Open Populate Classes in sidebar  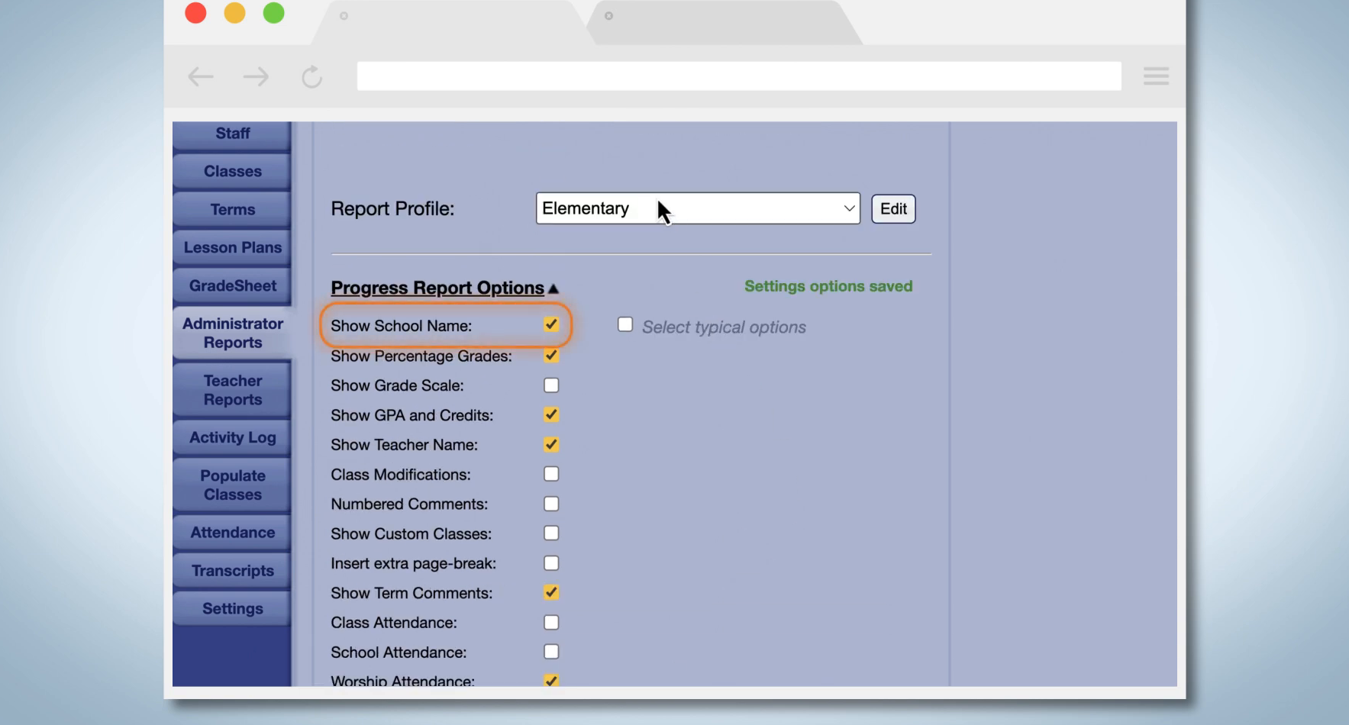pyautogui.click(x=232, y=485)
